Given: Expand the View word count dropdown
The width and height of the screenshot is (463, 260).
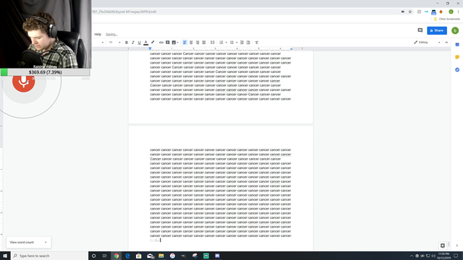Looking at the screenshot, I should (x=46, y=243).
